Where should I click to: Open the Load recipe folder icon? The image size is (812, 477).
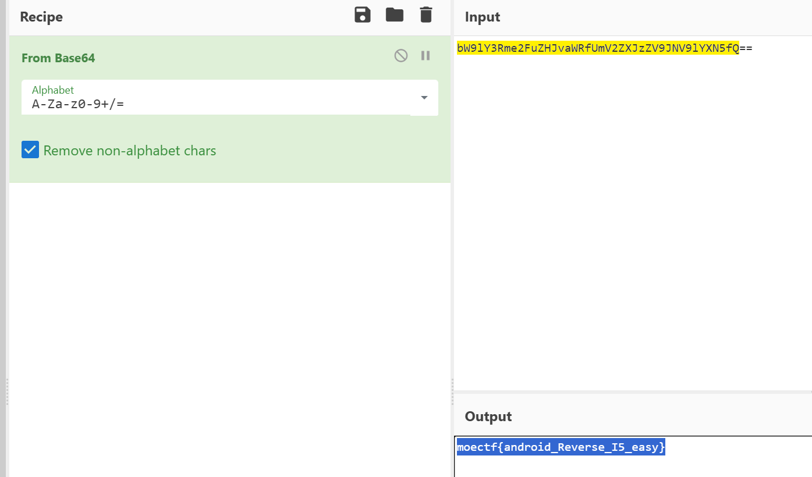tap(395, 15)
